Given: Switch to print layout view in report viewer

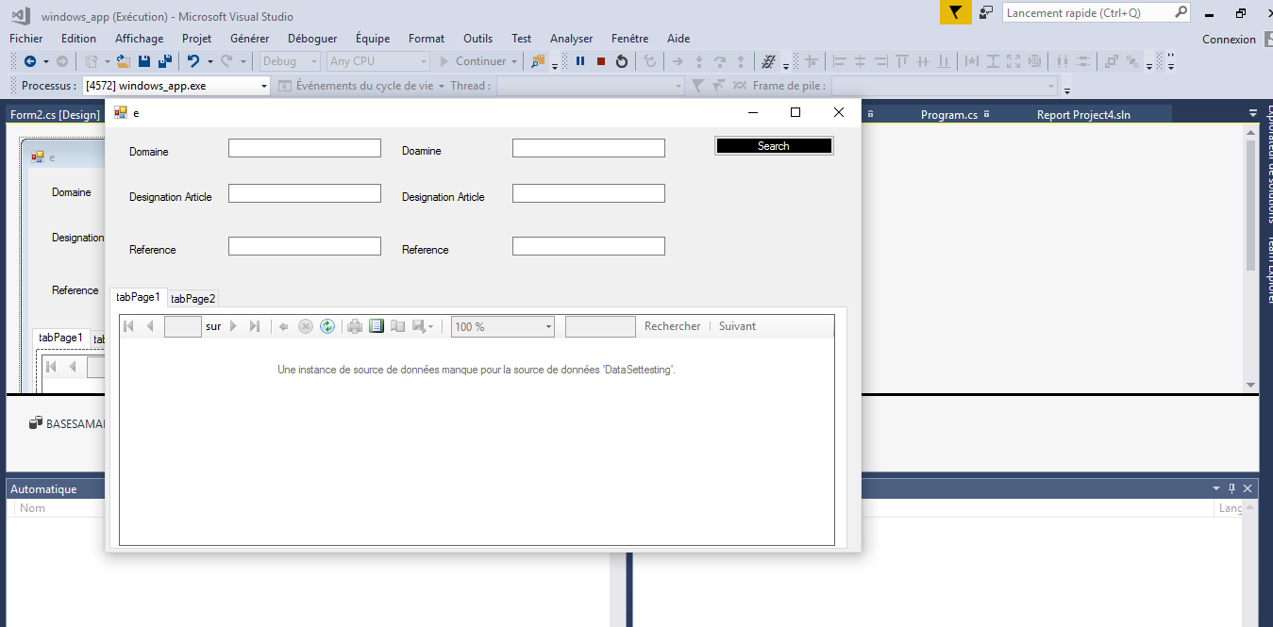Looking at the screenshot, I should [377, 325].
